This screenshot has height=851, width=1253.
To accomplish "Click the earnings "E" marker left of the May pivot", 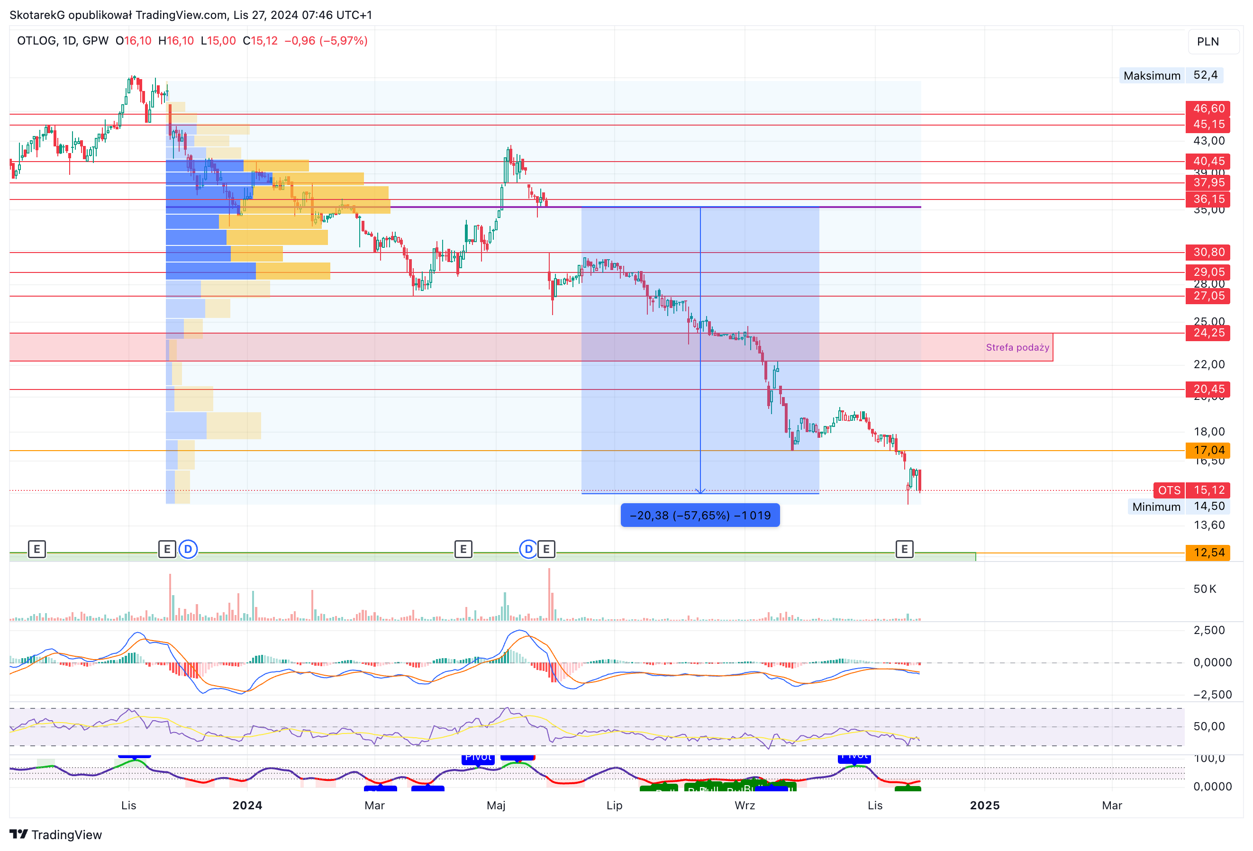I will (463, 550).
